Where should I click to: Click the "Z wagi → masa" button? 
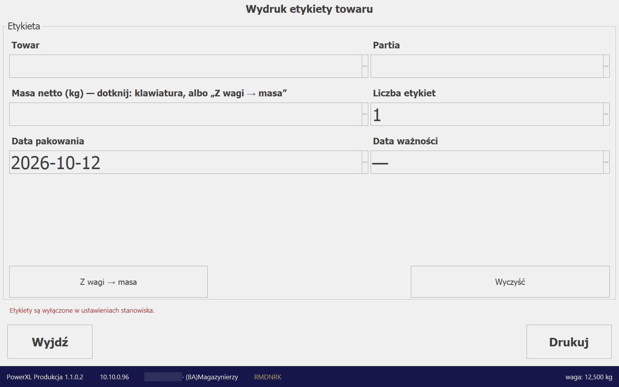point(108,282)
